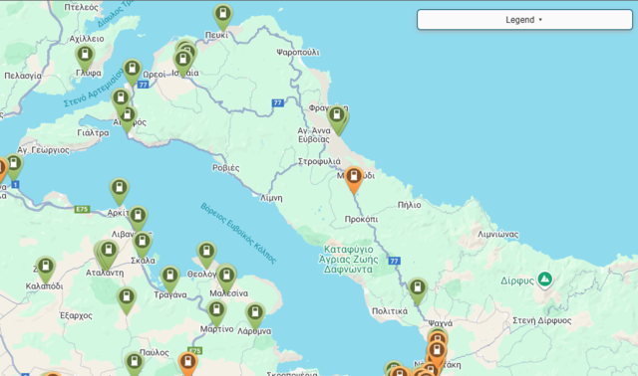The width and height of the screenshot is (638, 376).
Task: Click the Καταφύγιο Άγριας Ζωής Δαφνώντα label
Action: coord(348,259)
